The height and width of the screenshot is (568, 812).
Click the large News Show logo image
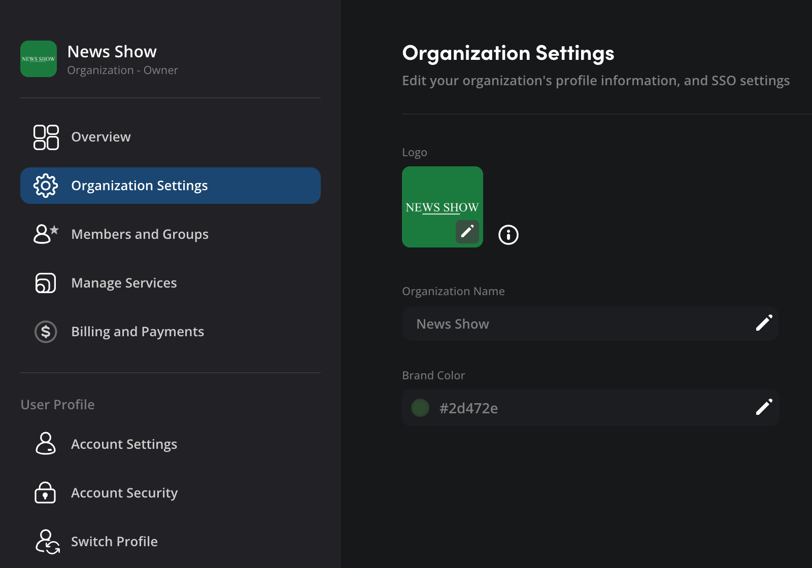(x=443, y=207)
